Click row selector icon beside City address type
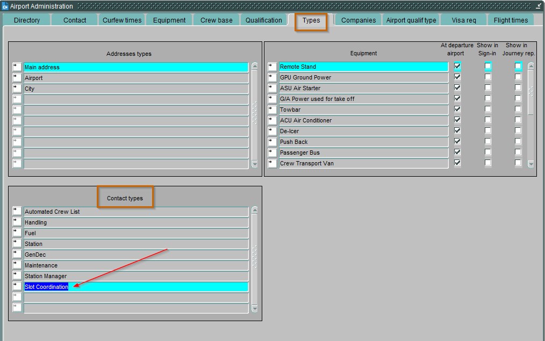 tap(17, 89)
